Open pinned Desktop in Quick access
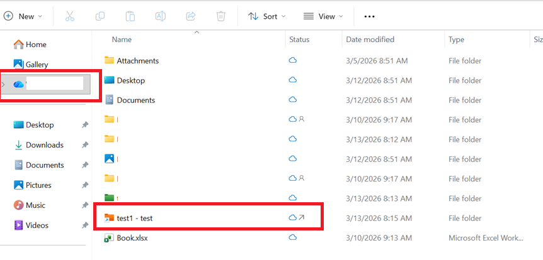Screen dimensions: 543x260 [33, 124]
